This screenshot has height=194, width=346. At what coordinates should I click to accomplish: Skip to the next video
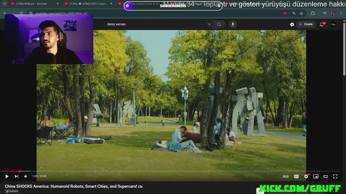16,176
